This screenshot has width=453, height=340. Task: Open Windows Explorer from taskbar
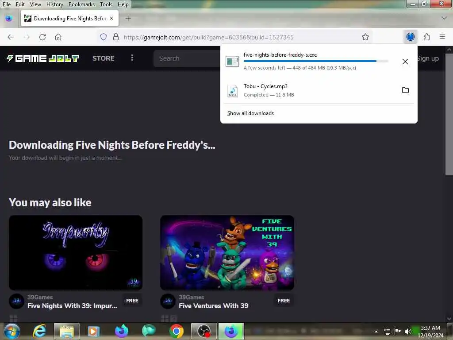pyautogui.click(x=67, y=331)
